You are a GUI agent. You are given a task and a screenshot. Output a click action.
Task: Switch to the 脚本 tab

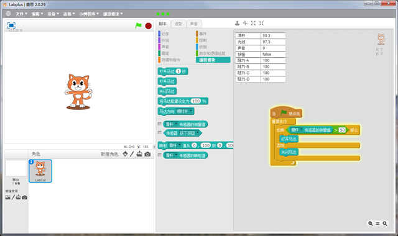[x=163, y=24]
